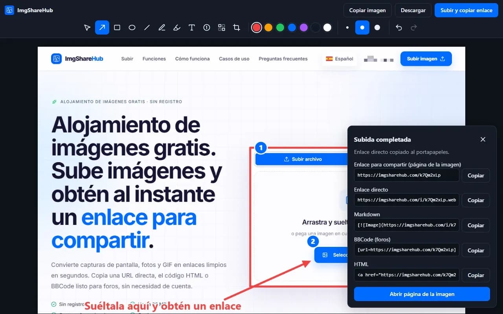
Task: Redo the undone annotation
Action: click(x=413, y=27)
